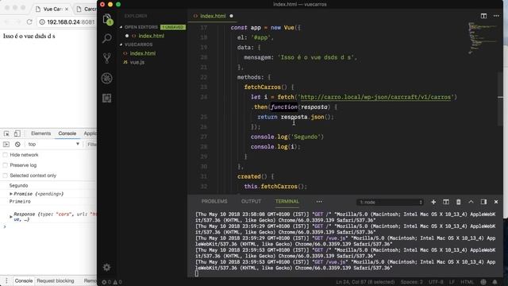The width and height of the screenshot is (508, 286).
Task: Open the Source Control view
Action: 107,58
